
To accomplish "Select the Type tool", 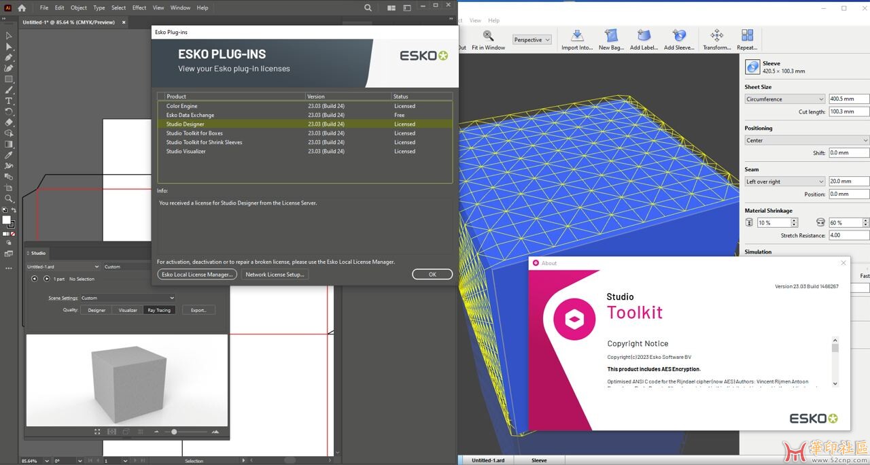I will point(9,101).
